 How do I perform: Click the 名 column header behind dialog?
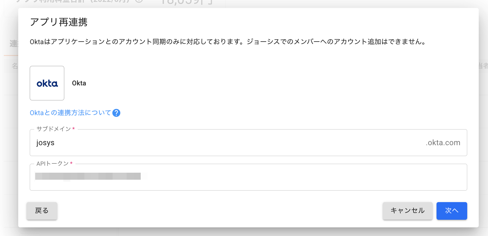[x=15, y=66]
